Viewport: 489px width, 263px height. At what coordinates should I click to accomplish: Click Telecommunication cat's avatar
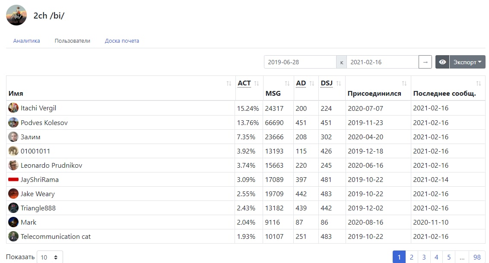(13, 237)
